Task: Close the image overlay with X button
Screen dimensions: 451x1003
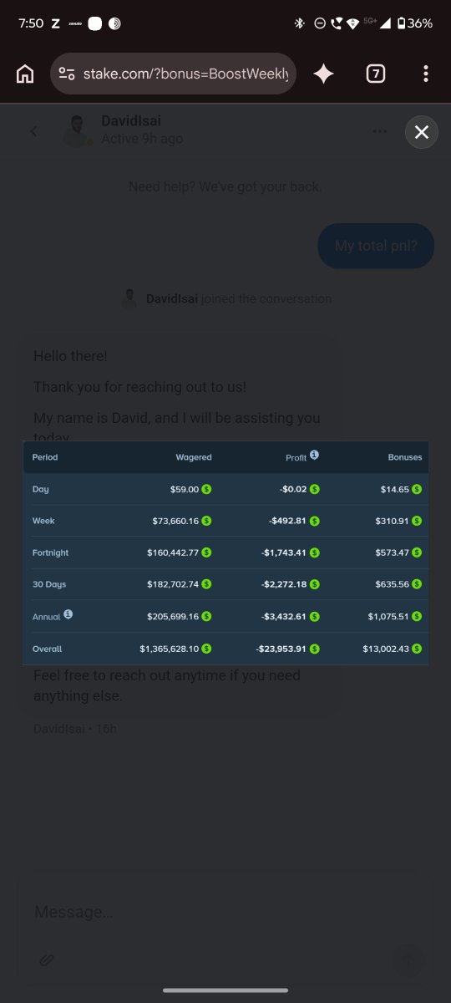Action: [x=422, y=132]
